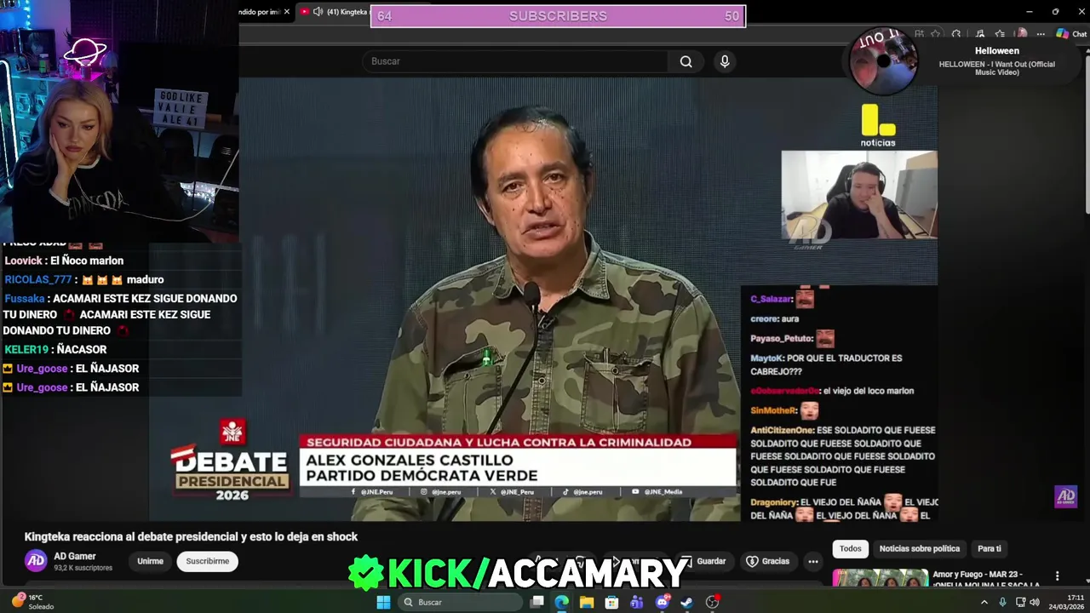Click the Unirme button
Image resolution: width=1090 pixels, height=613 pixels.
tap(150, 561)
